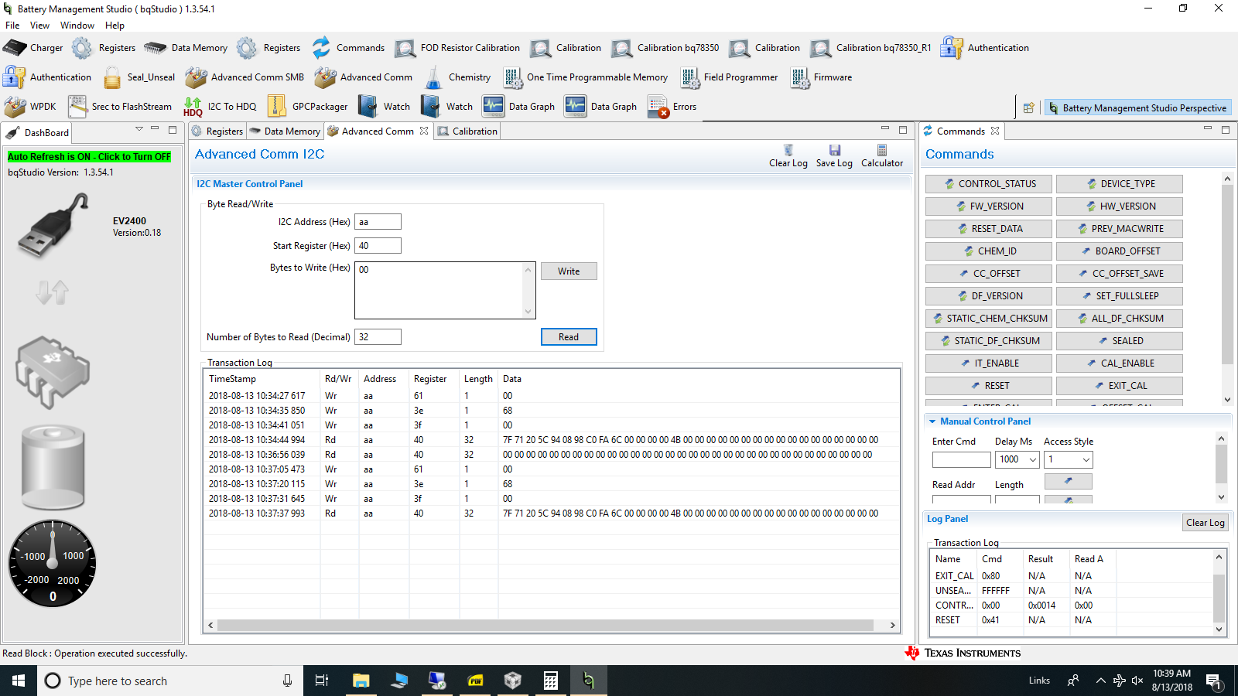Send the RESET command

click(989, 386)
